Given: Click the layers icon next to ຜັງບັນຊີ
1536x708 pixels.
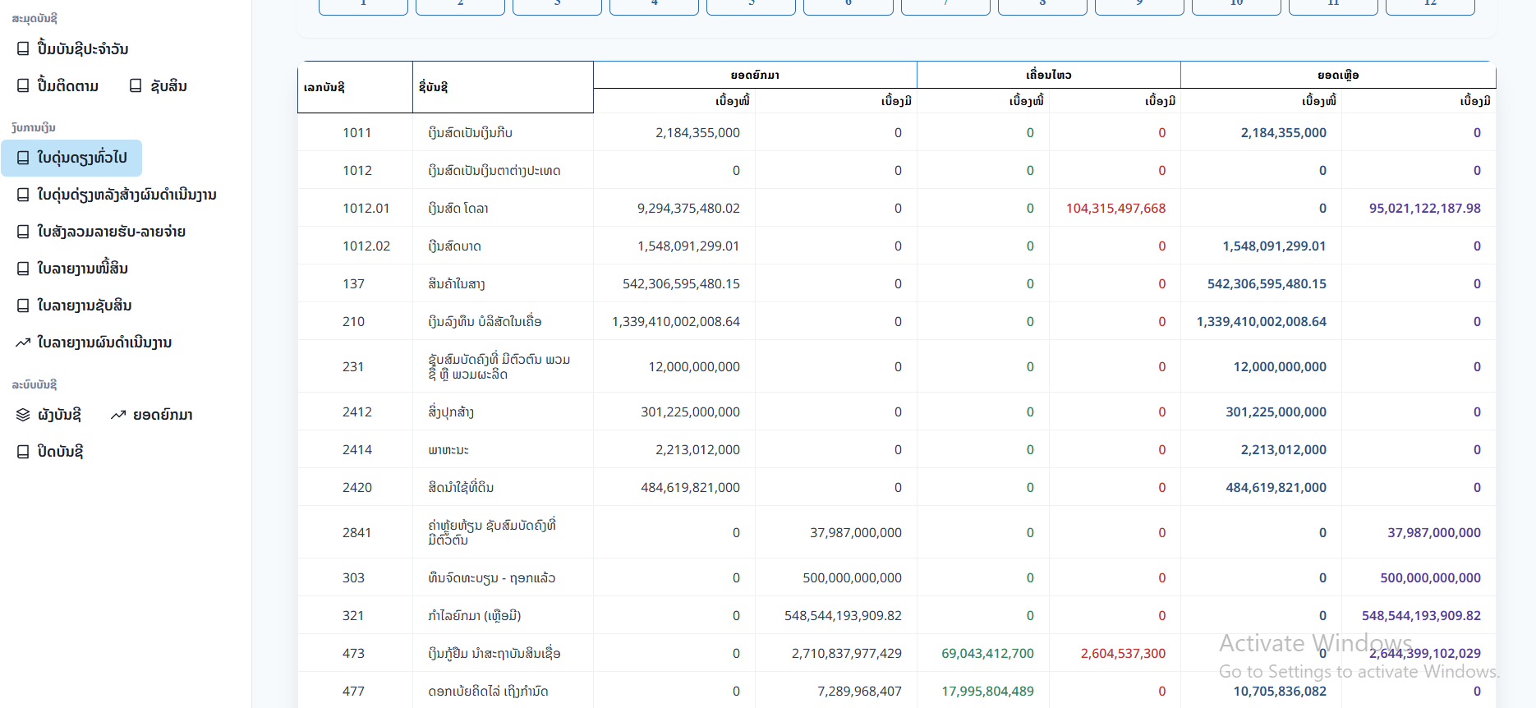Looking at the screenshot, I should 23,415.
